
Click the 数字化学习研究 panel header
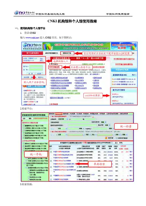pyautogui.click(x=119, y=90)
